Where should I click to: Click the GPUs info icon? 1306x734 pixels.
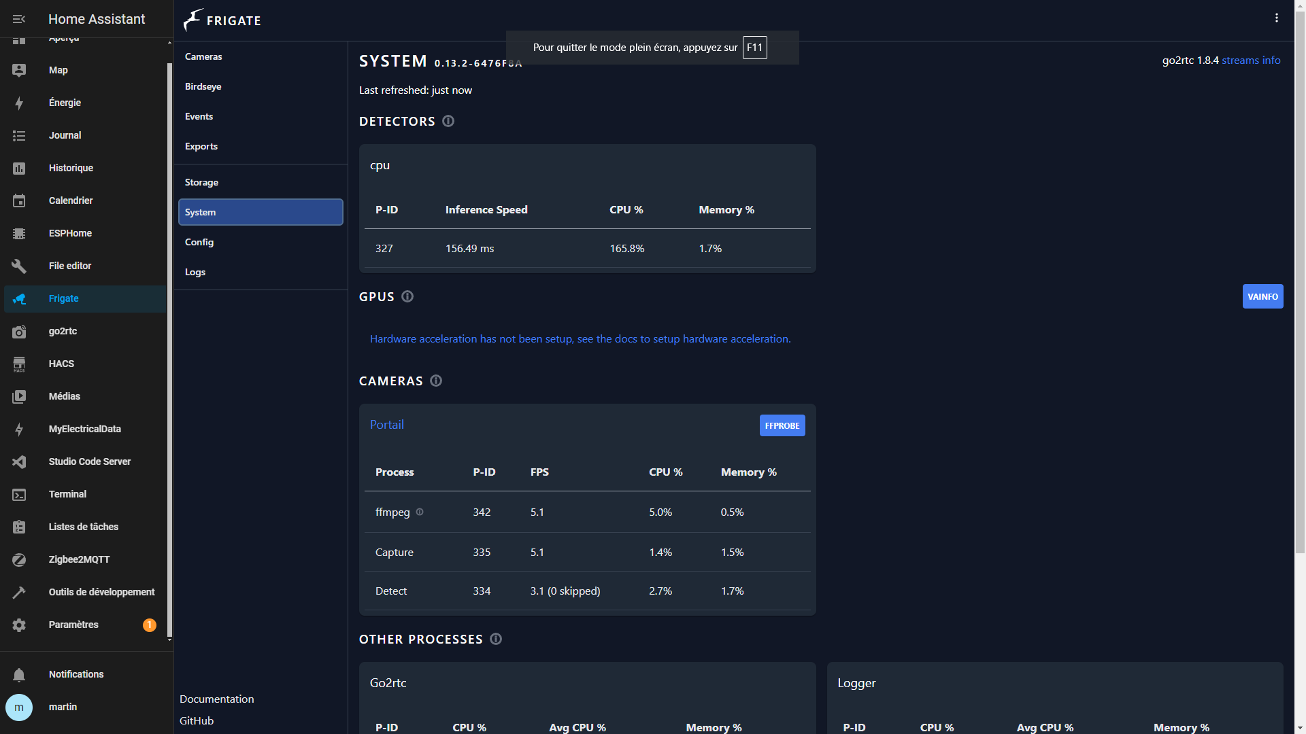click(407, 296)
